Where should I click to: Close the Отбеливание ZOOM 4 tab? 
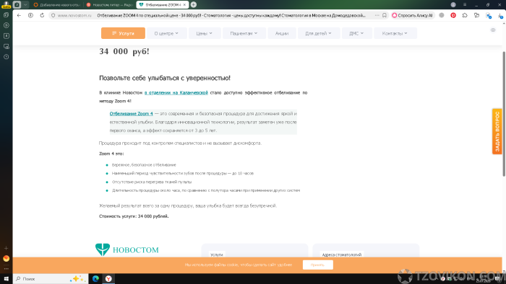184,5
